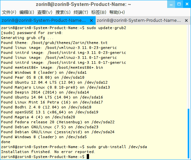Viewport: 191px width, 160px height.
Task: Open the 搜索(S) menu
Action: coord(63,12)
